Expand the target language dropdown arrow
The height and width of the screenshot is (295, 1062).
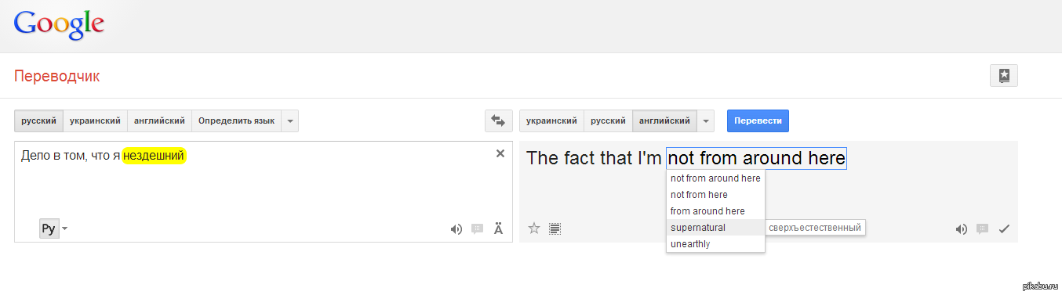click(x=706, y=121)
